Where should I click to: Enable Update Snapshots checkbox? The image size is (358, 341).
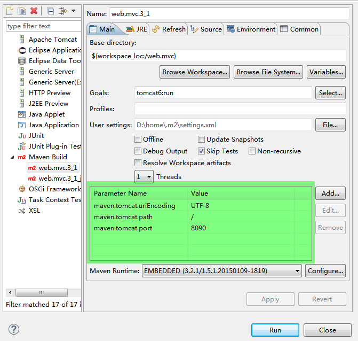(201, 139)
